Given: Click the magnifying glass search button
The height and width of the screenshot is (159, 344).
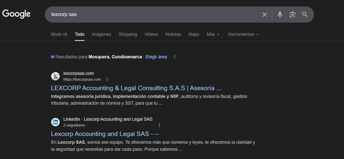Looking at the screenshot, I should click(305, 15).
